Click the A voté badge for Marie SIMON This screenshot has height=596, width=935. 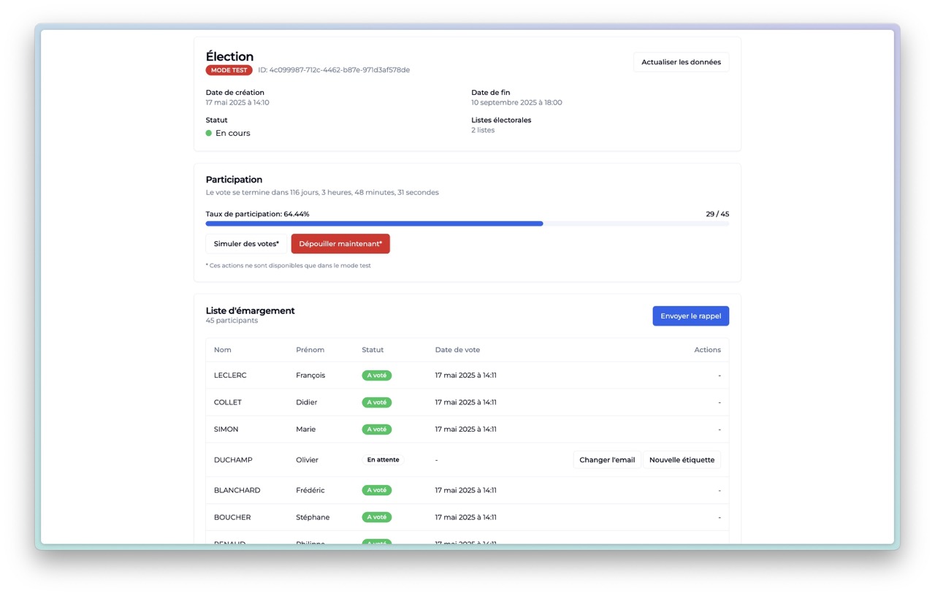[377, 429]
